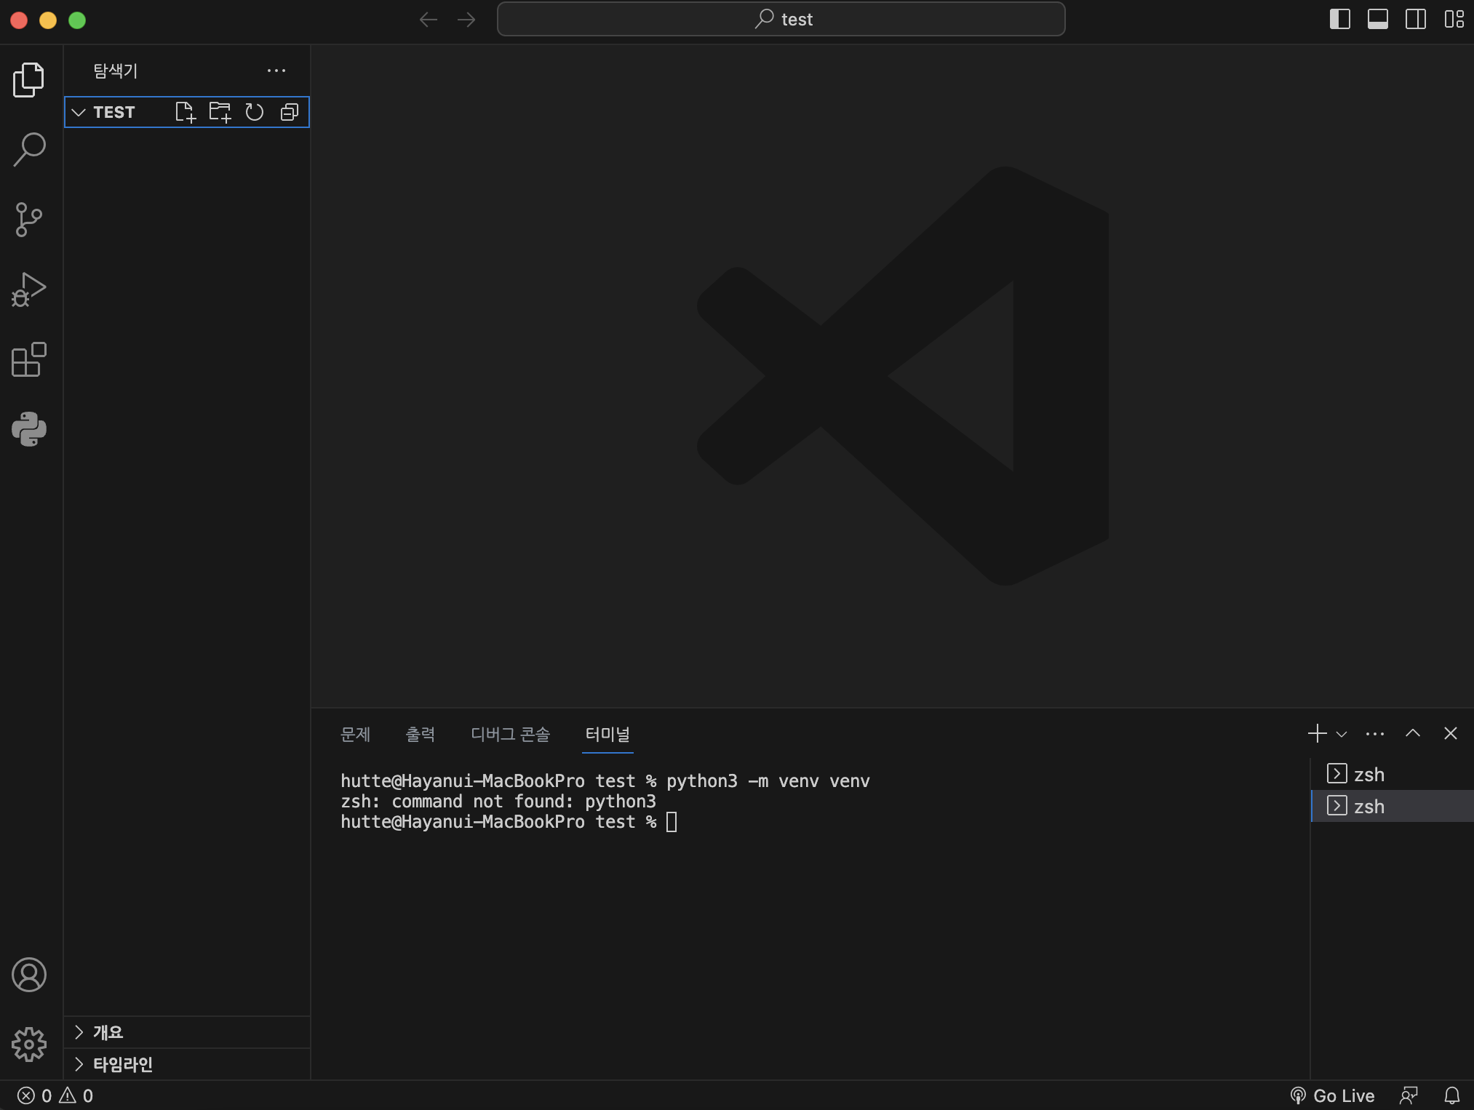Click the python3 command line text
Image resolution: width=1474 pixels, height=1110 pixels.
(768, 780)
